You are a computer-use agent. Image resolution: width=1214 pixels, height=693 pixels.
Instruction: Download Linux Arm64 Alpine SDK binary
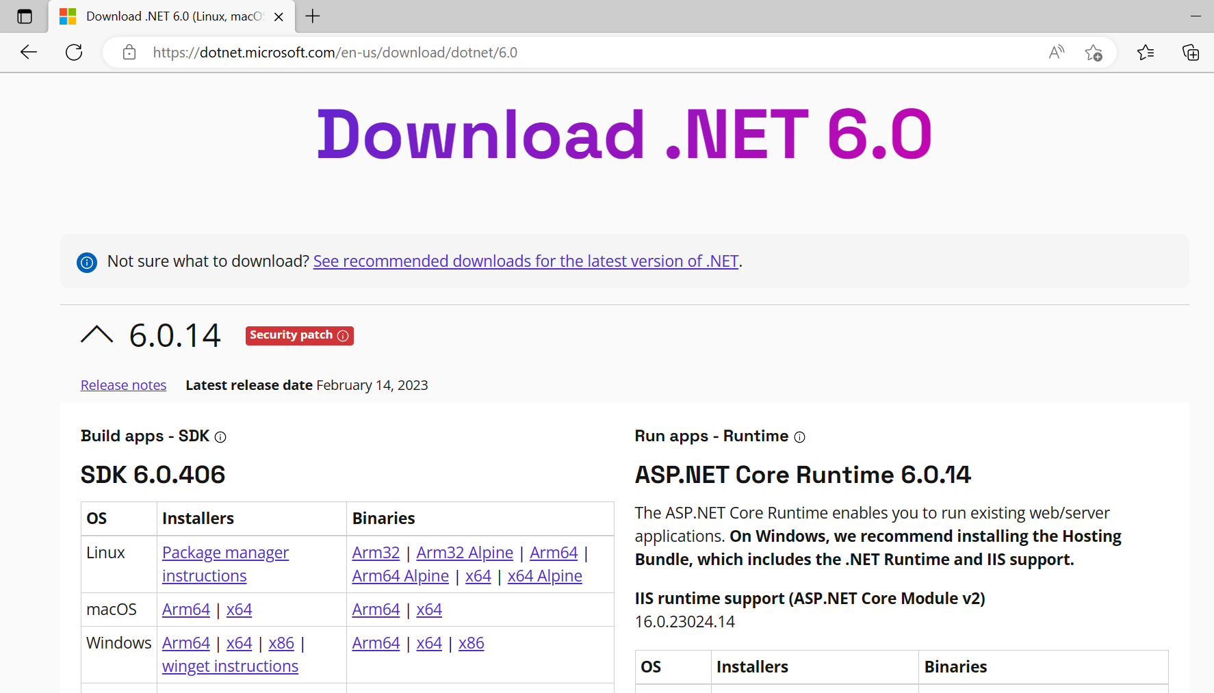[400, 576]
